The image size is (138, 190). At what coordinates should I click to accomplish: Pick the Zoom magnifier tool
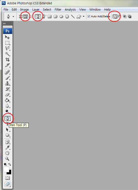coord(7,158)
